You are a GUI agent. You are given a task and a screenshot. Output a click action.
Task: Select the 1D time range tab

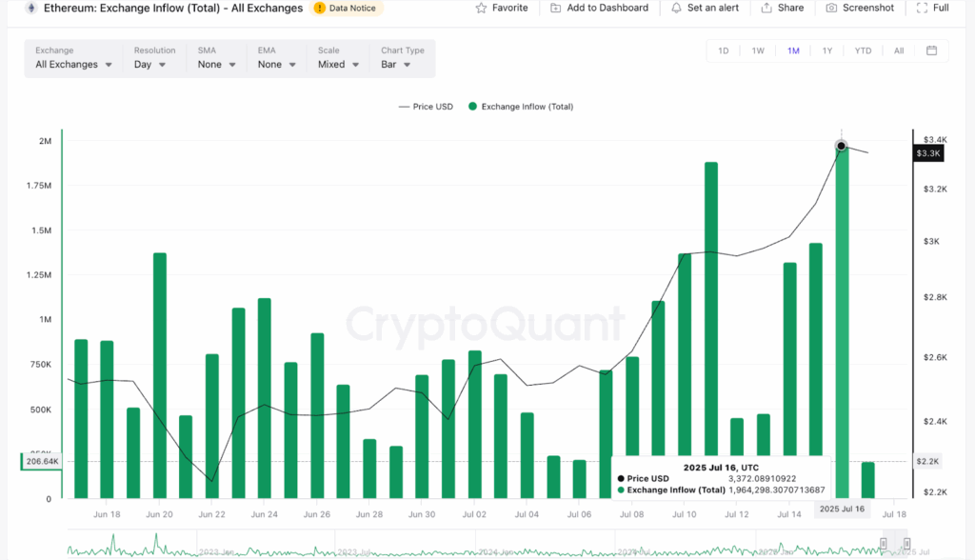(724, 51)
